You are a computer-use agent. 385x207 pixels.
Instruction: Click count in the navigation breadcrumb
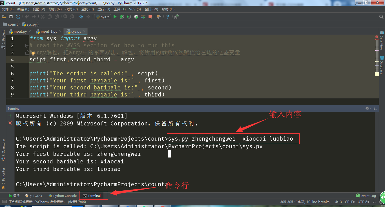coord(10,24)
